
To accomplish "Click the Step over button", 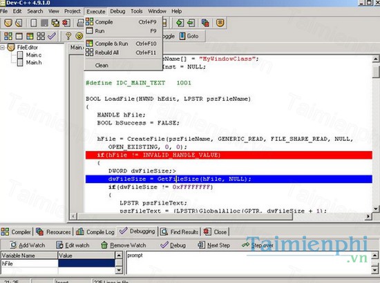I will [258, 245].
